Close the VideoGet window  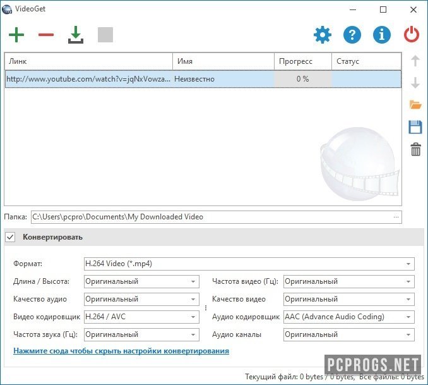click(x=413, y=9)
